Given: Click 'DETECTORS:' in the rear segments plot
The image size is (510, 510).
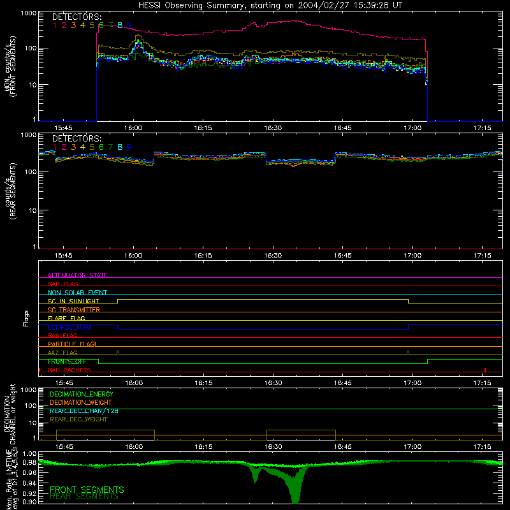Looking at the screenshot, I should [76, 138].
